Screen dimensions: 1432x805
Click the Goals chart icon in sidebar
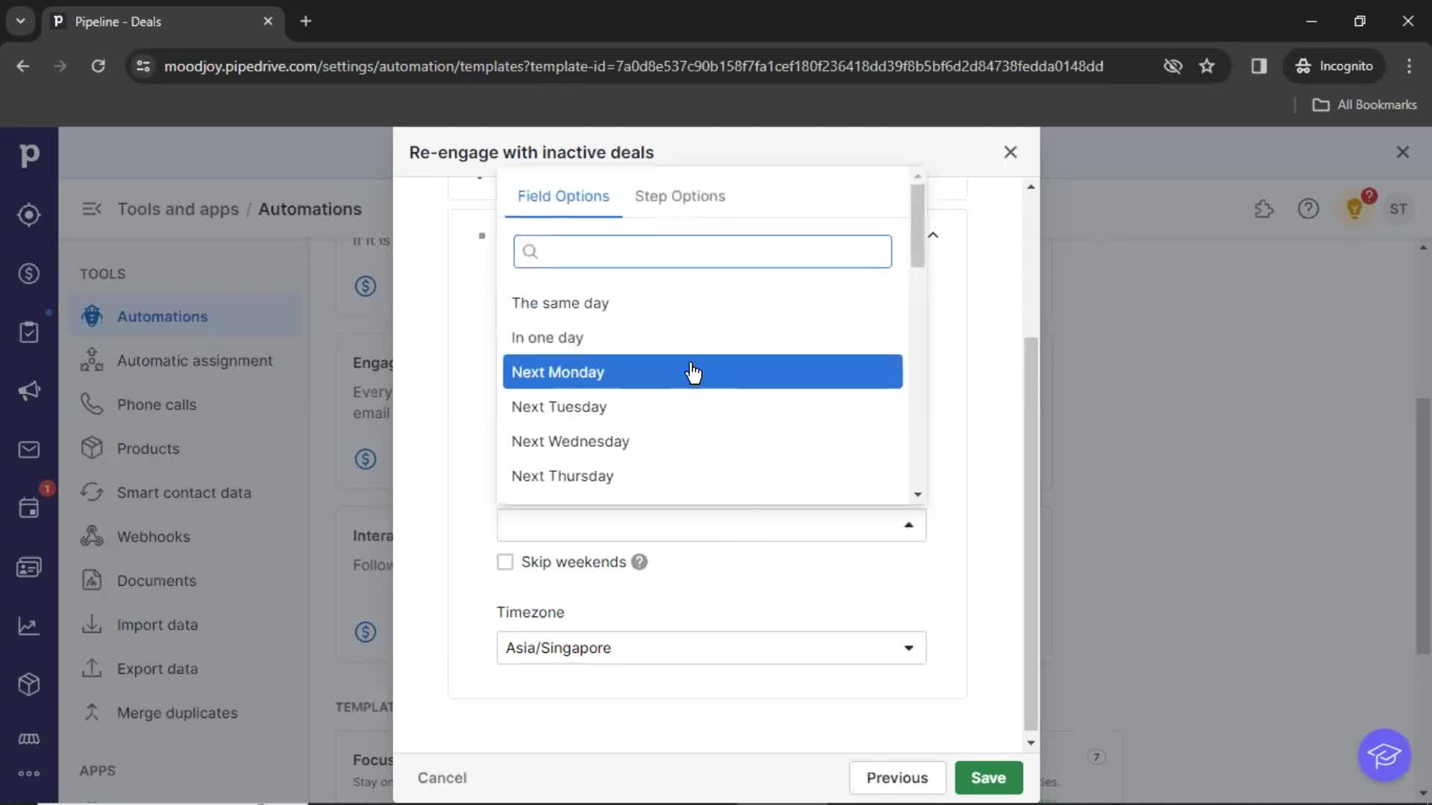tap(28, 625)
